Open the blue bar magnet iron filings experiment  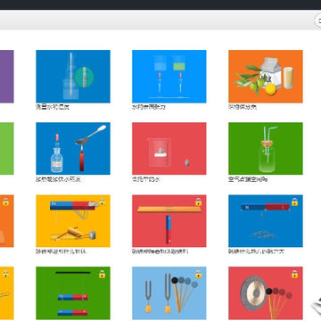click(266, 221)
